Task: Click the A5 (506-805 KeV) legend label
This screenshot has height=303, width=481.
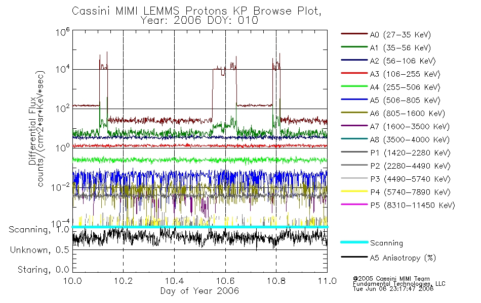Action: click(405, 100)
